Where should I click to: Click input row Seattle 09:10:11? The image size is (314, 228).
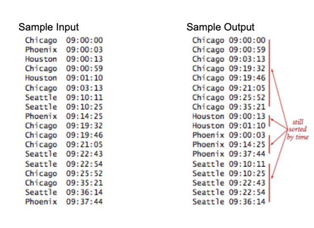[64, 97]
